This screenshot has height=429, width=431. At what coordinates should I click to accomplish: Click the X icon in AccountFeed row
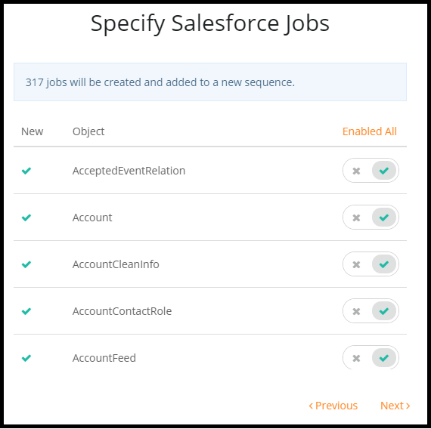[356, 359]
